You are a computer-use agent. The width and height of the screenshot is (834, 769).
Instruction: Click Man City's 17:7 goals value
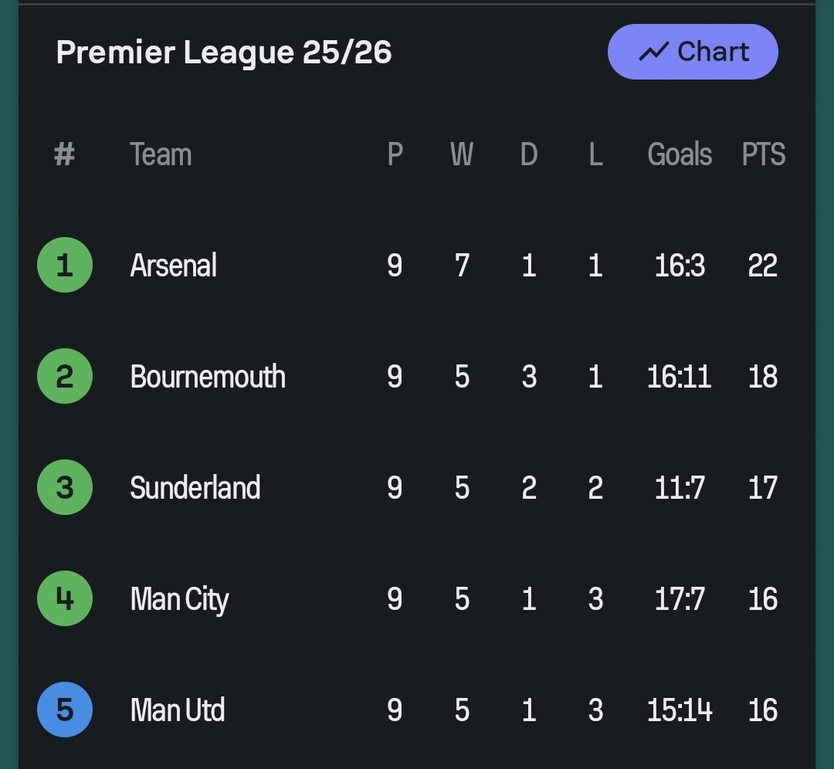click(680, 599)
